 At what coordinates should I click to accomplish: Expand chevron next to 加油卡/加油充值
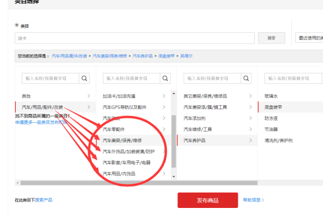[164, 96]
